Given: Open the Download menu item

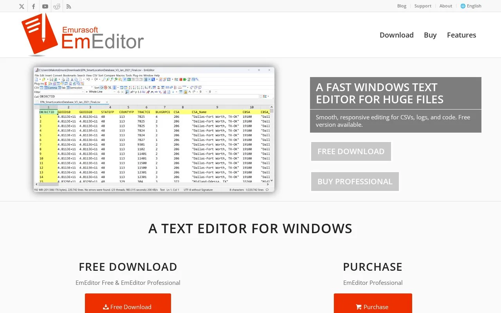Looking at the screenshot, I should (396, 35).
